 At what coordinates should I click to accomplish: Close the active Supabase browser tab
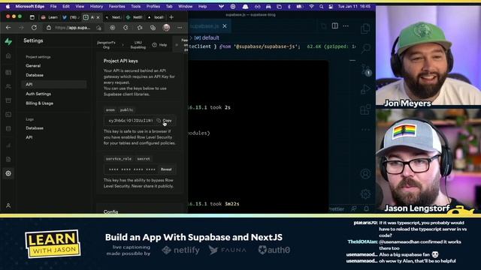click(x=98, y=17)
